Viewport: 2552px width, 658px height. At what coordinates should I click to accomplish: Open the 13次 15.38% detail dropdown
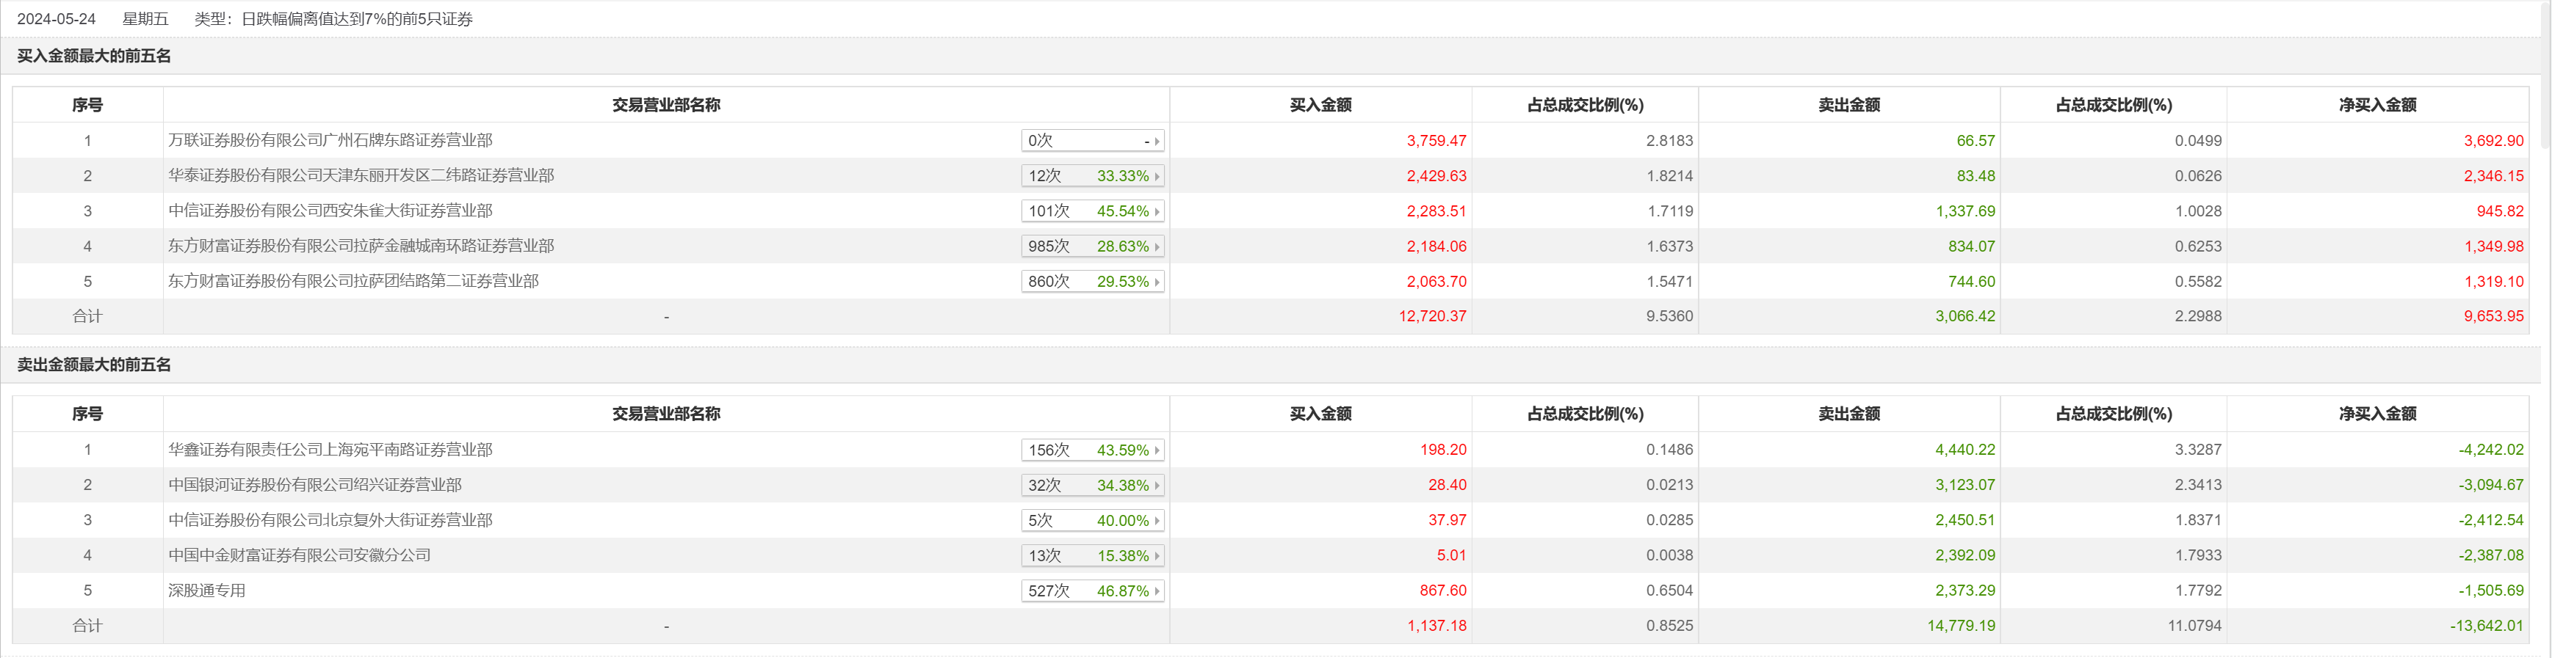[1092, 556]
